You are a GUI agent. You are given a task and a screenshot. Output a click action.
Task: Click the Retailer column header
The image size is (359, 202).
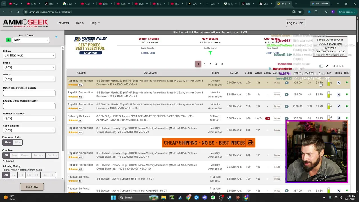point(81,73)
